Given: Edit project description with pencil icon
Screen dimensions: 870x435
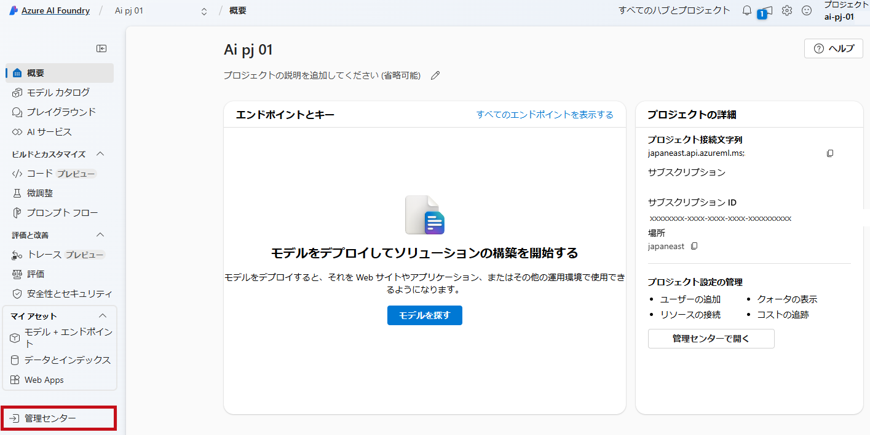Looking at the screenshot, I should 435,75.
